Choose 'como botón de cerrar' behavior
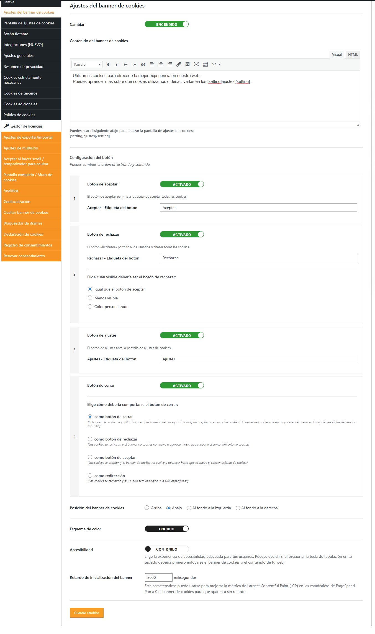375x634 pixels. coord(90,417)
